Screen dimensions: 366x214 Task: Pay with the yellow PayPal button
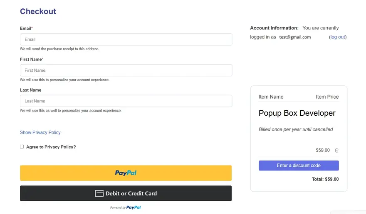click(126, 173)
